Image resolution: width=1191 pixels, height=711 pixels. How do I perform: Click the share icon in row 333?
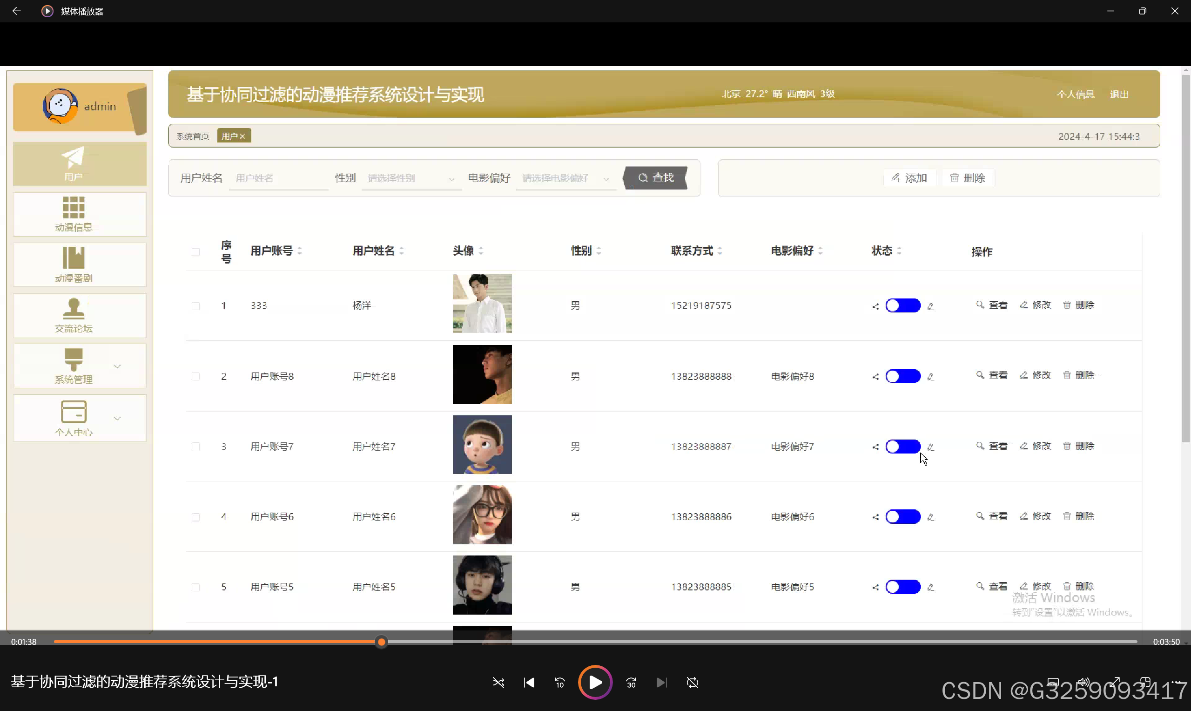(875, 306)
